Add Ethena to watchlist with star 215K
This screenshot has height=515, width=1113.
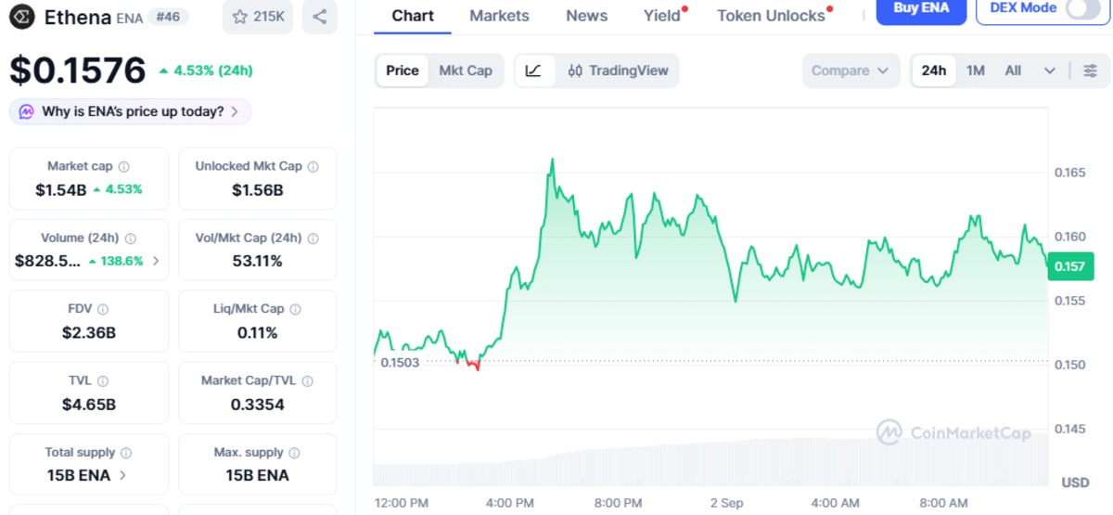point(259,17)
